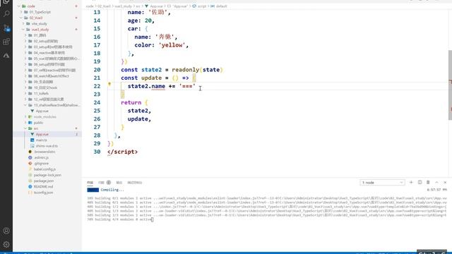452x254 pixels.
Task: Click the lightbulb quick-fix icon on line 22
Action: [109, 84]
